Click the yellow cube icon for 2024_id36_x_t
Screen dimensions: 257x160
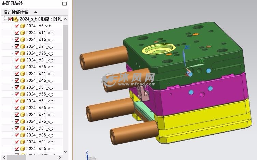[23, 67]
